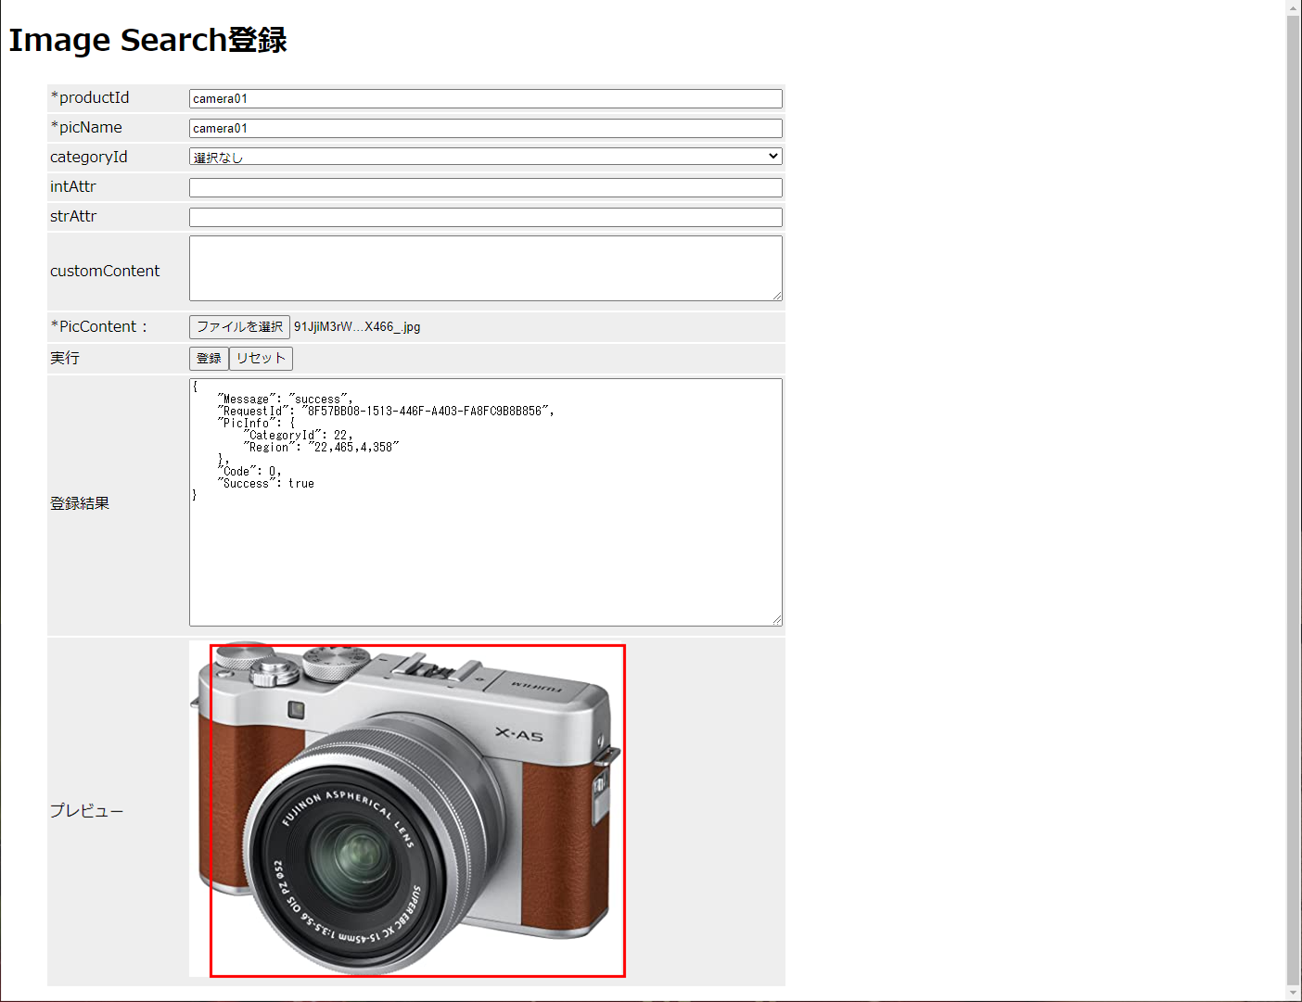This screenshot has width=1302, height=1002.
Task: Click the 登録 submit button
Action: pyautogui.click(x=209, y=359)
